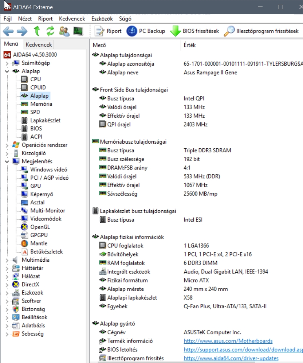303x363 pixels.
Task: Expand the Számítógép tree node
Action: [7, 63]
